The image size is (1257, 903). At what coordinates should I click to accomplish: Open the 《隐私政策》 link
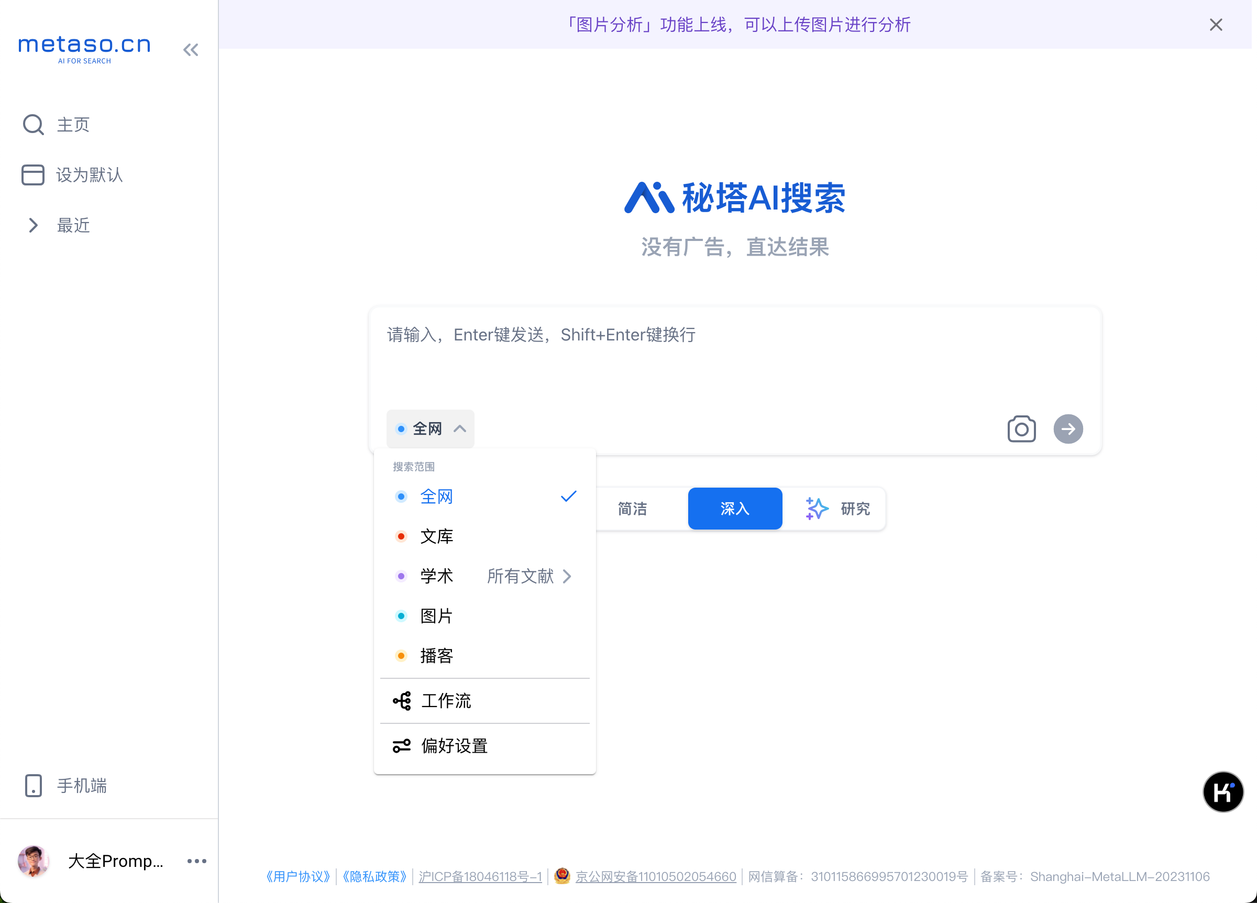[x=374, y=876]
